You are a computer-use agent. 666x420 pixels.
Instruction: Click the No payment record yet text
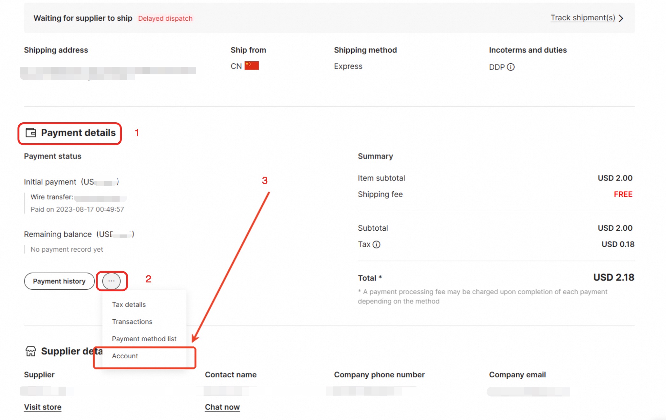pyautogui.click(x=67, y=249)
